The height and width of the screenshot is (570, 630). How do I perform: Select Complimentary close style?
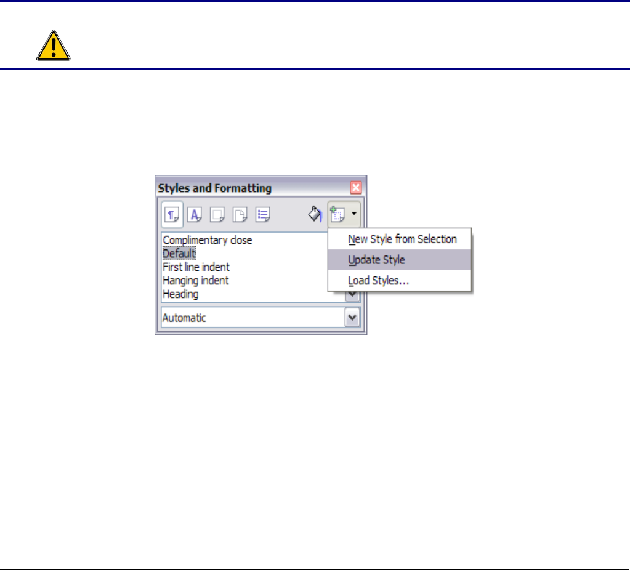[208, 240]
